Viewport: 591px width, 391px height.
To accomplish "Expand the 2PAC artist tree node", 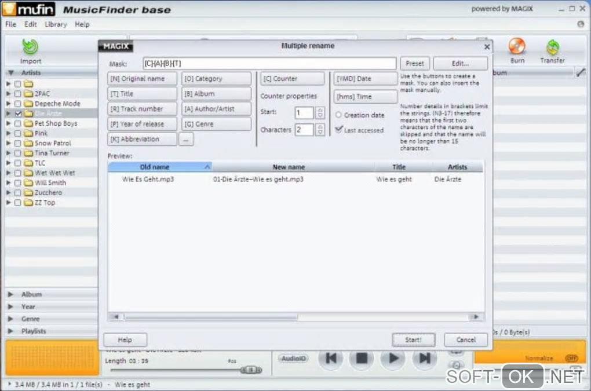I will pos(8,93).
